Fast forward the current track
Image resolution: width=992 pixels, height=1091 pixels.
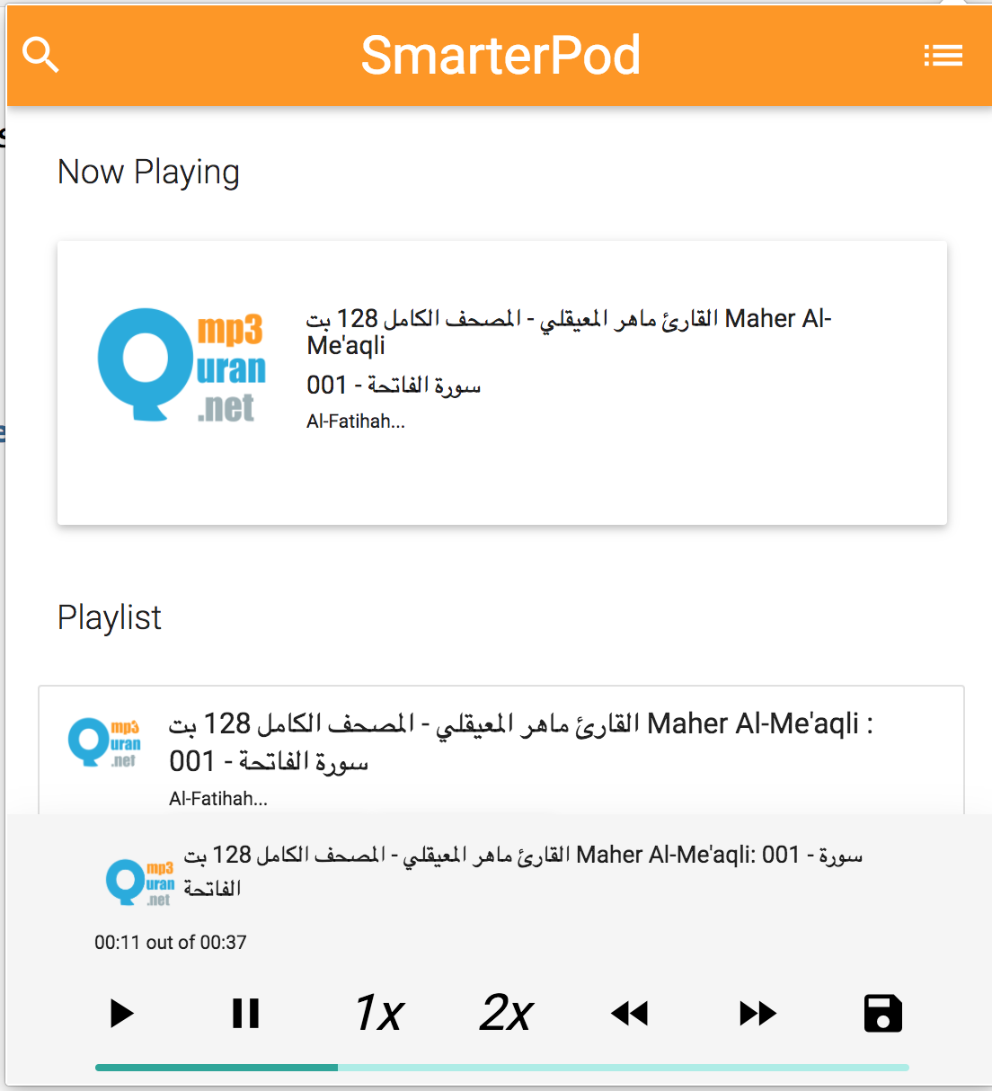coord(757,1014)
